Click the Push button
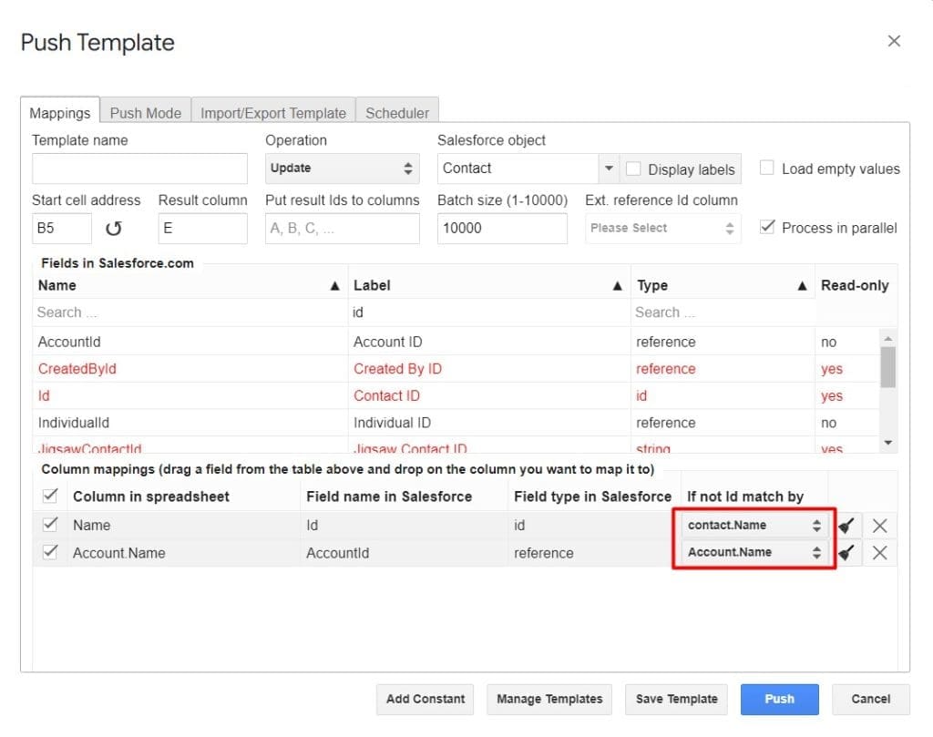This screenshot has width=933, height=737. (780, 699)
